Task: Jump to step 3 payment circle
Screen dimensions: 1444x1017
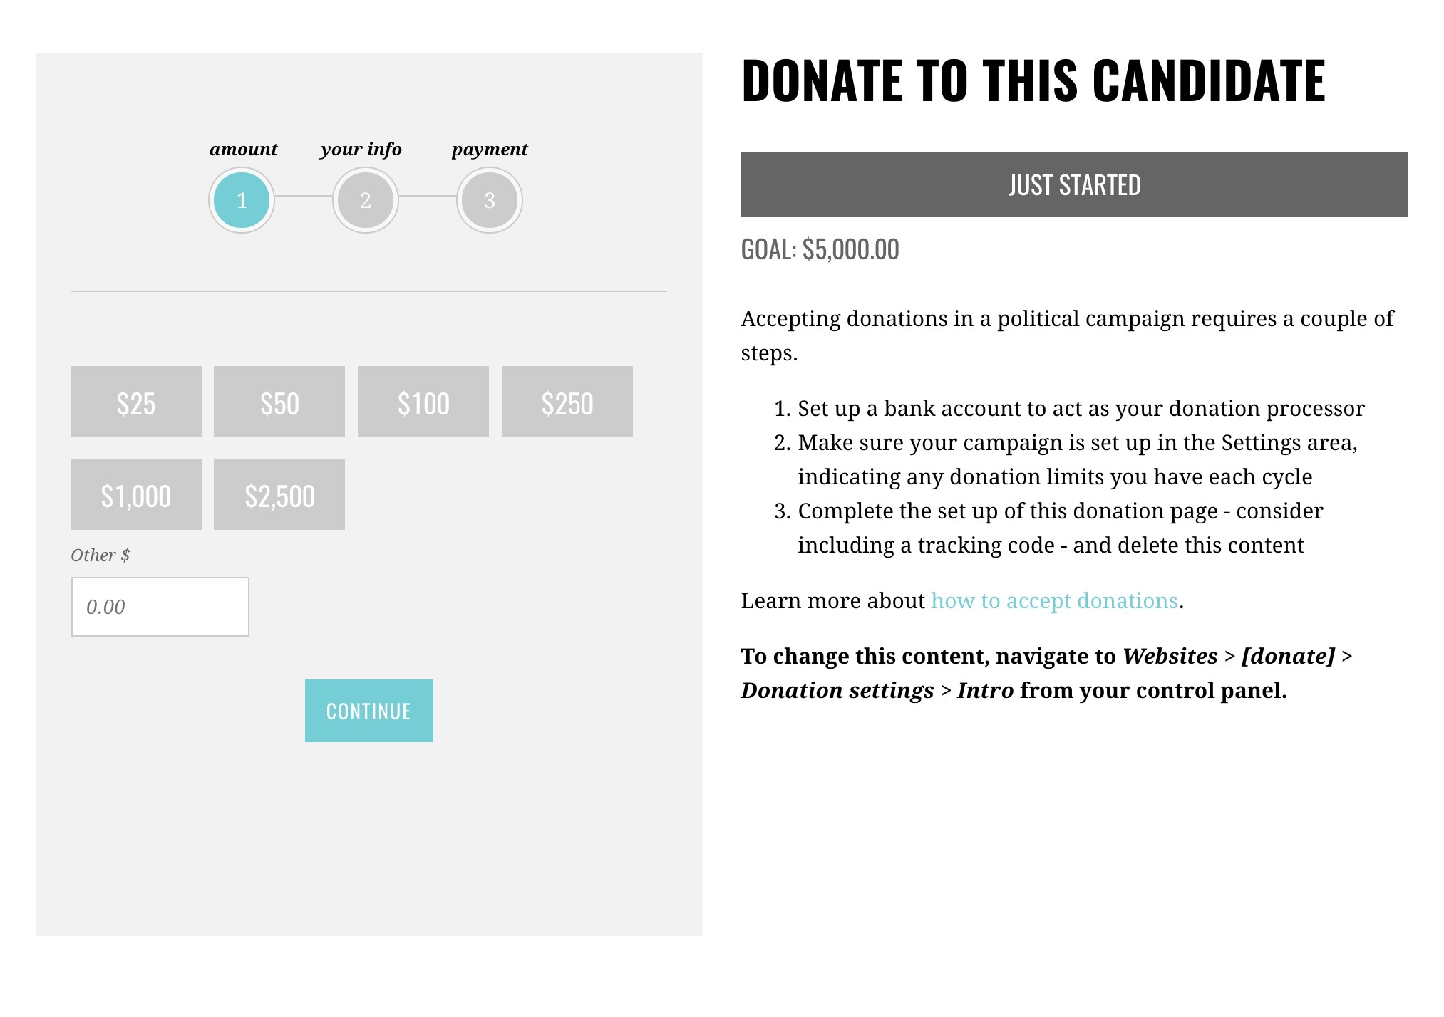Action: coord(490,200)
